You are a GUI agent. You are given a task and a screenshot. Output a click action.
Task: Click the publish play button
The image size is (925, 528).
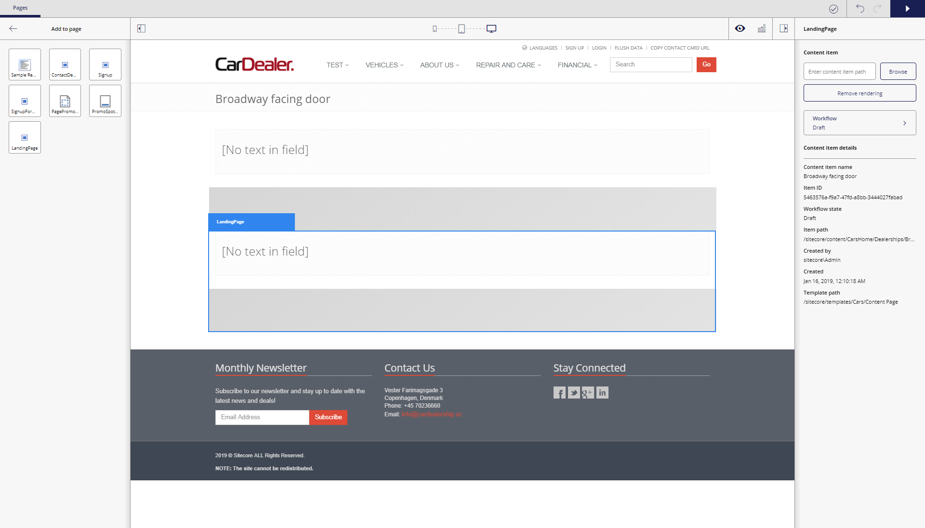click(908, 9)
